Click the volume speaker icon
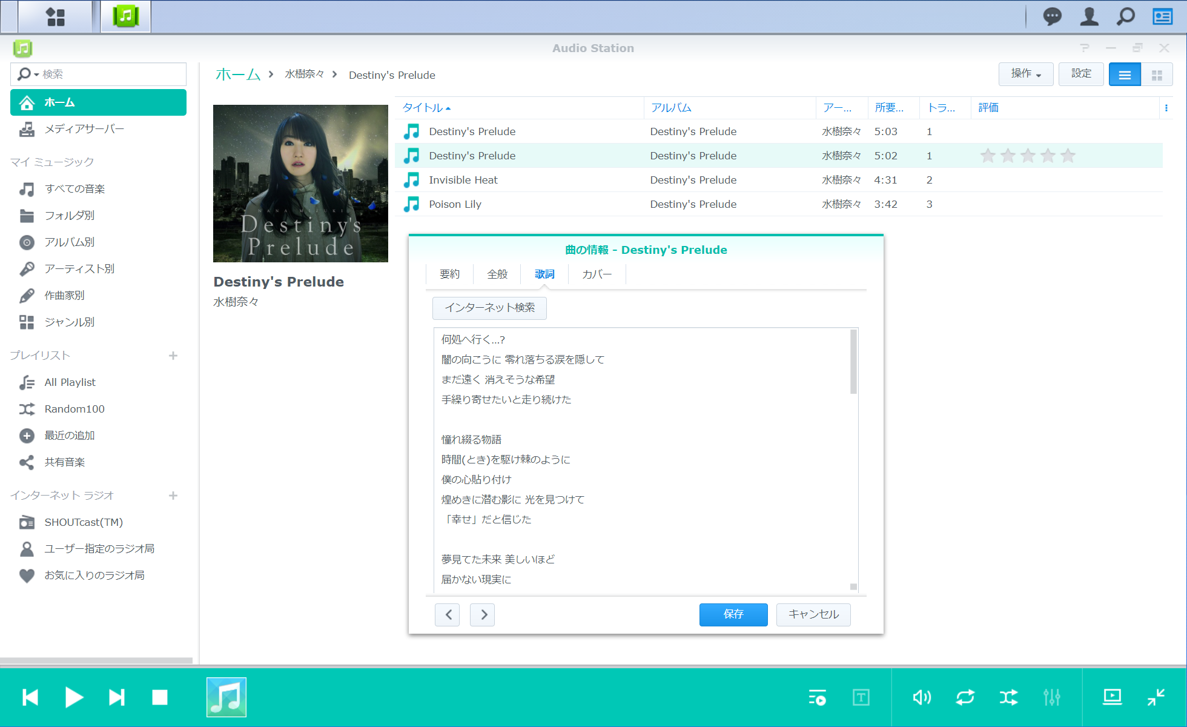Viewport: 1187px width, 727px height. click(x=922, y=697)
